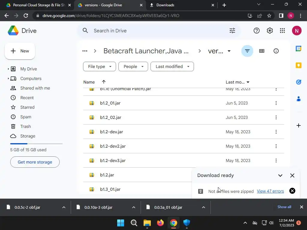Open the File type filter dropdown
This screenshot has width=307, height=230.
pos(100,66)
